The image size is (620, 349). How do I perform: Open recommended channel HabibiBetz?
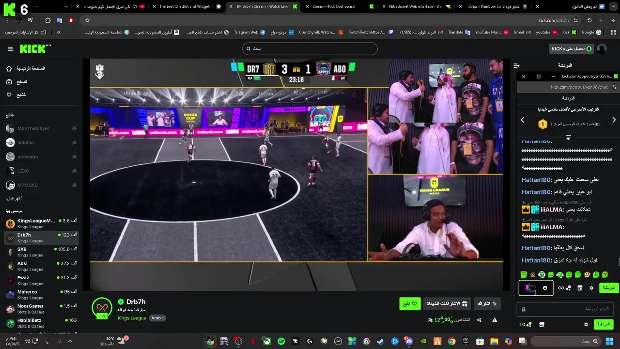click(x=41, y=323)
